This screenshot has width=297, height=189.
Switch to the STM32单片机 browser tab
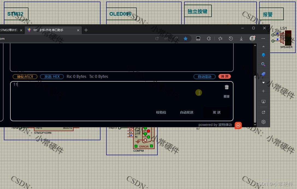(x=9, y=30)
